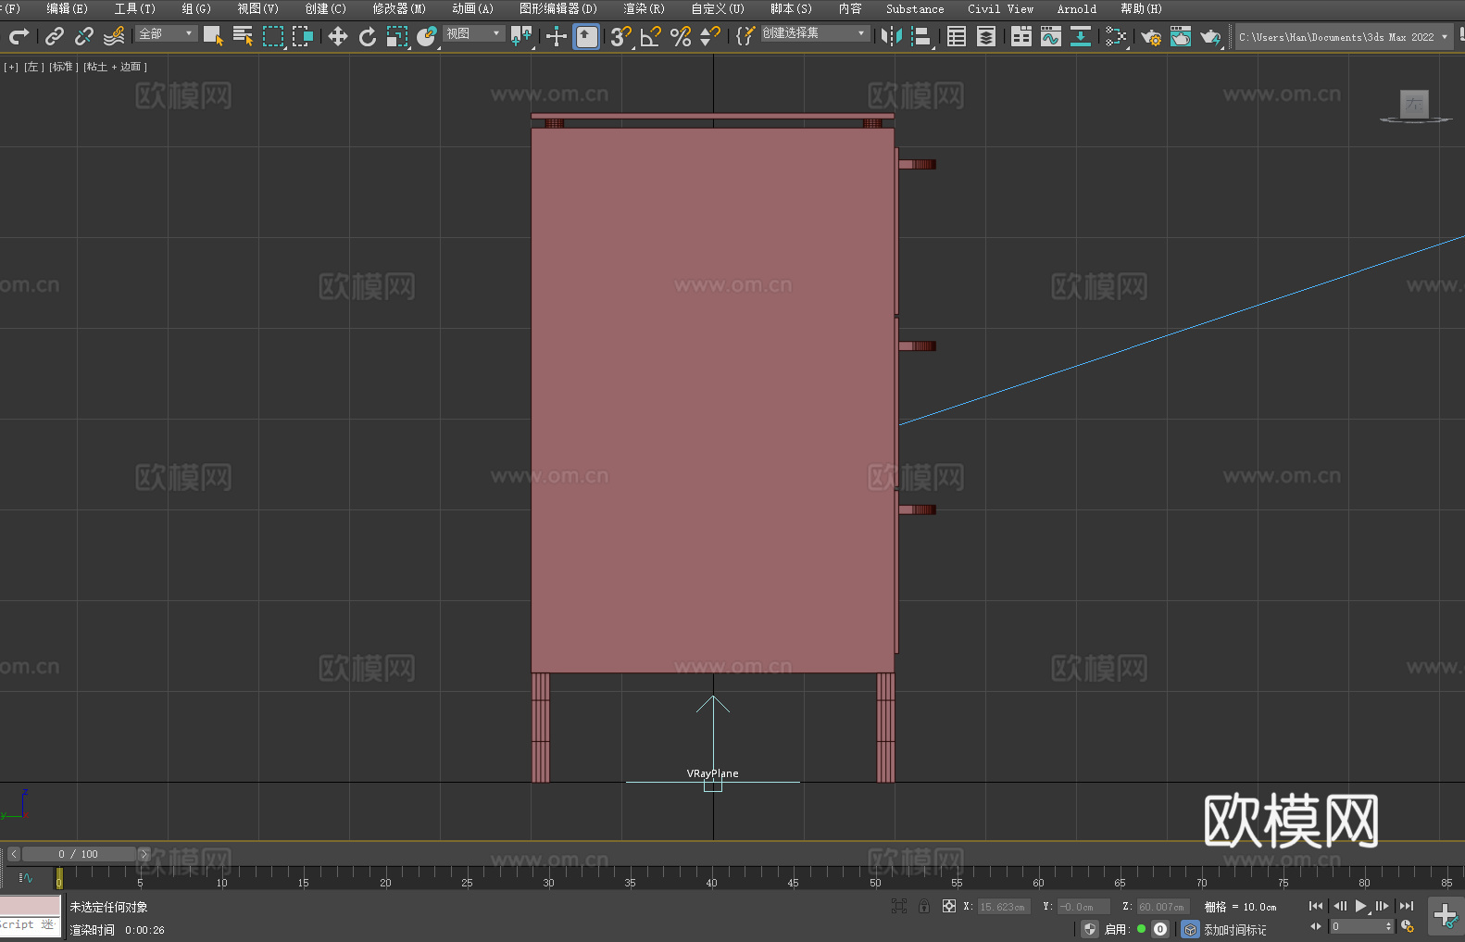Viewport: 1465px width, 942px height.
Task: Click Rectangular Selection Region icon
Action: (x=273, y=36)
